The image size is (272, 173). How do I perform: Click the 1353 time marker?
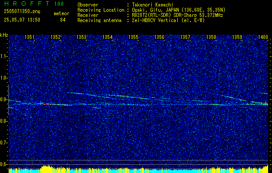(x=82, y=37)
